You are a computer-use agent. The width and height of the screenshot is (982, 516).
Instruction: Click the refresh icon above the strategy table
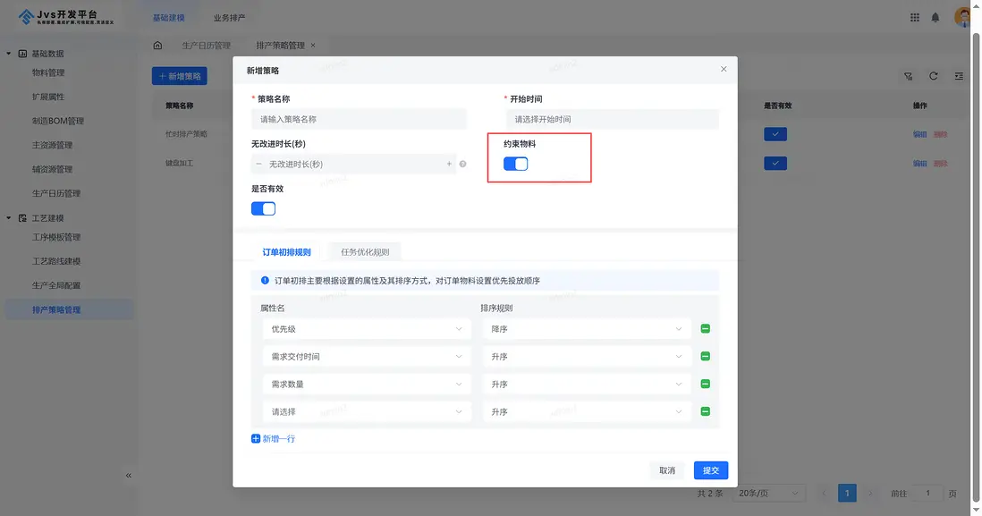tap(933, 76)
